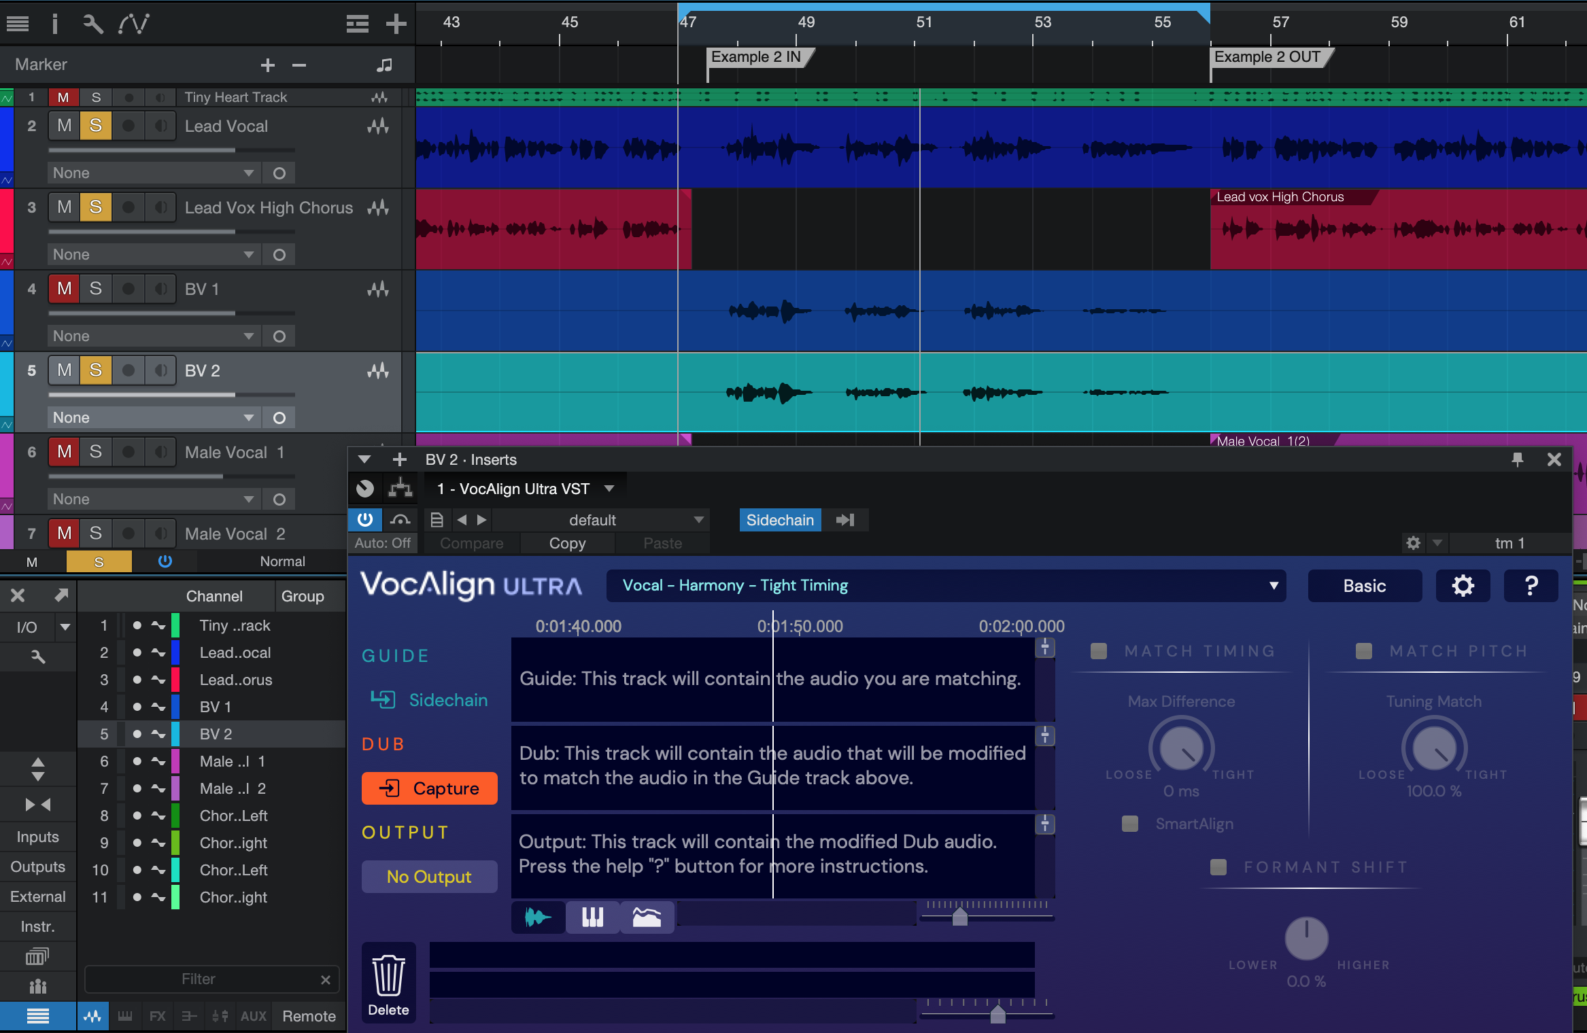Open the plugin routing icon in Inserts

tap(400, 489)
